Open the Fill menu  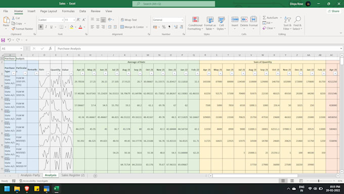coord(268,23)
